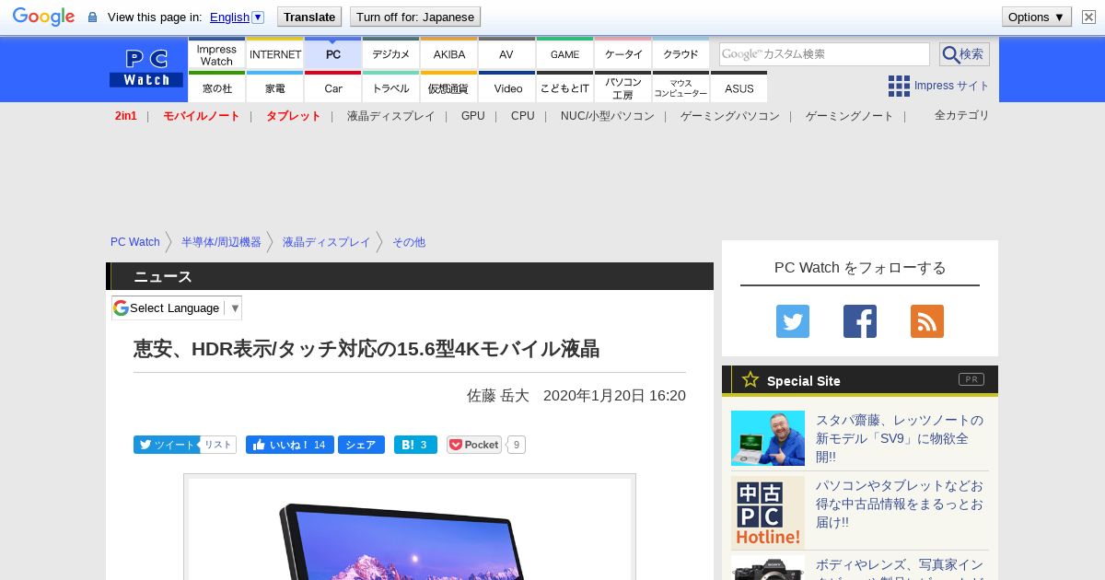Image resolution: width=1105 pixels, height=580 pixels.
Task: Go to the CPU category
Action: [x=522, y=116]
